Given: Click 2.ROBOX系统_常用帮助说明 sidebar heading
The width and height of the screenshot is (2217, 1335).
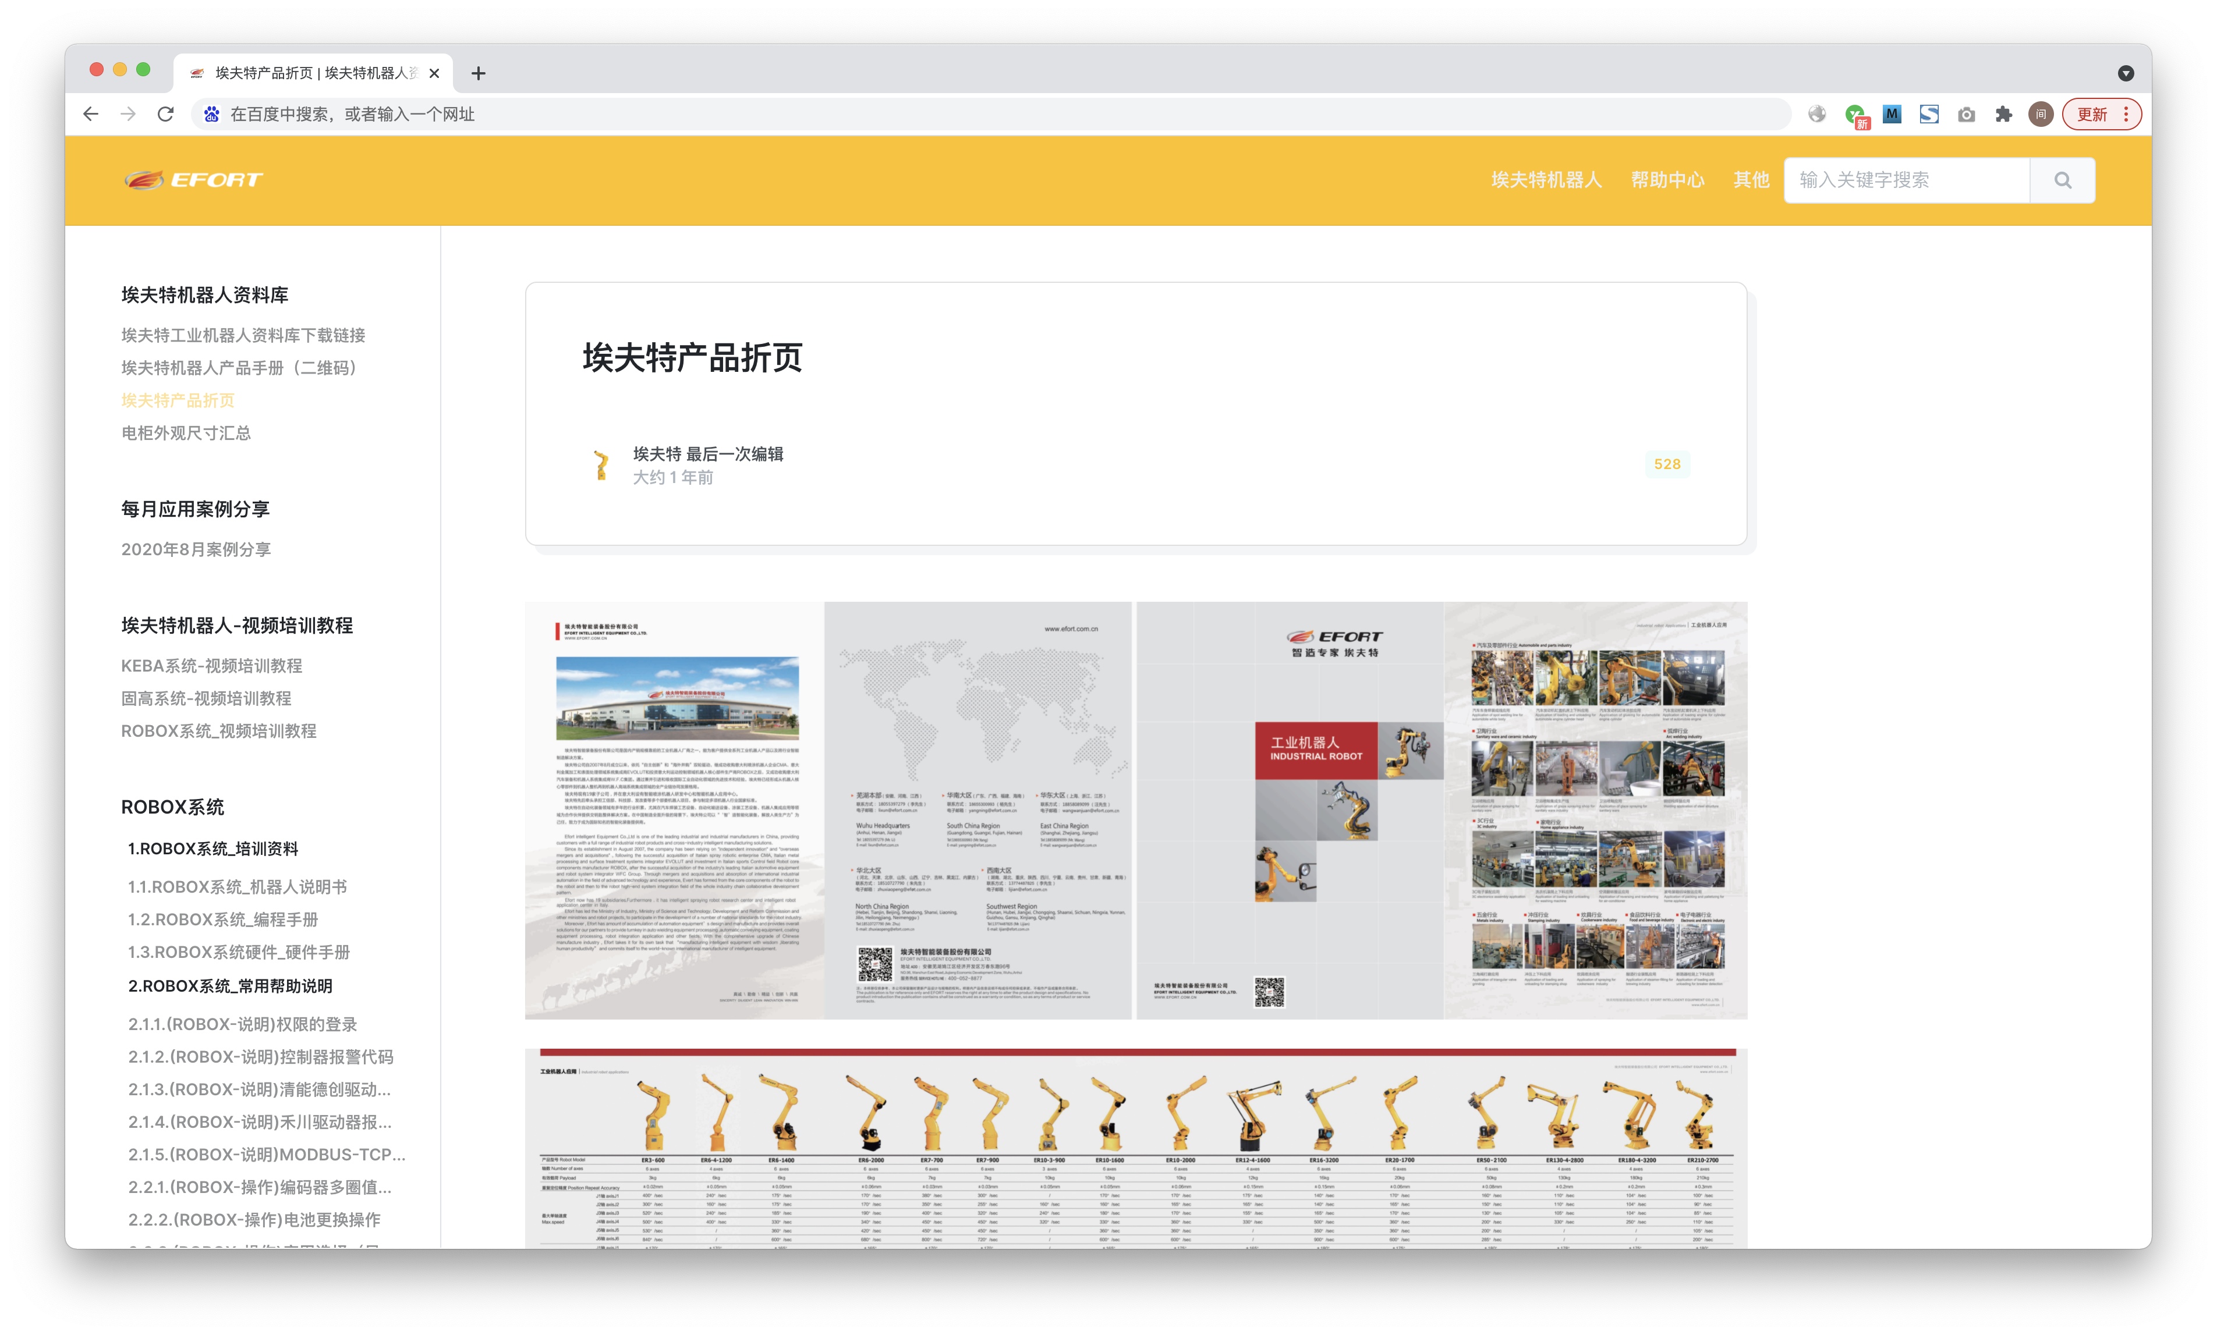Looking at the screenshot, I should (x=231, y=986).
